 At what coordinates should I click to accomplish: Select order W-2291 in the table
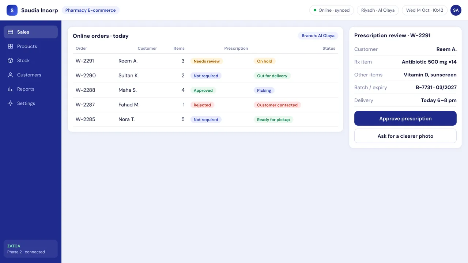pyautogui.click(x=205, y=61)
